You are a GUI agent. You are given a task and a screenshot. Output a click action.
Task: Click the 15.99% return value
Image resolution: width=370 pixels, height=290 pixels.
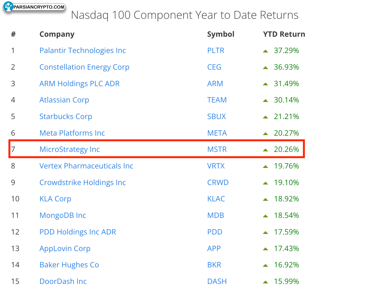click(286, 281)
